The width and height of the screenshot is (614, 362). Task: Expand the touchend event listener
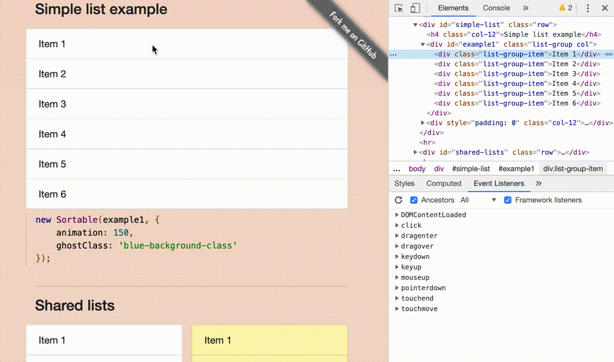tap(397, 298)
